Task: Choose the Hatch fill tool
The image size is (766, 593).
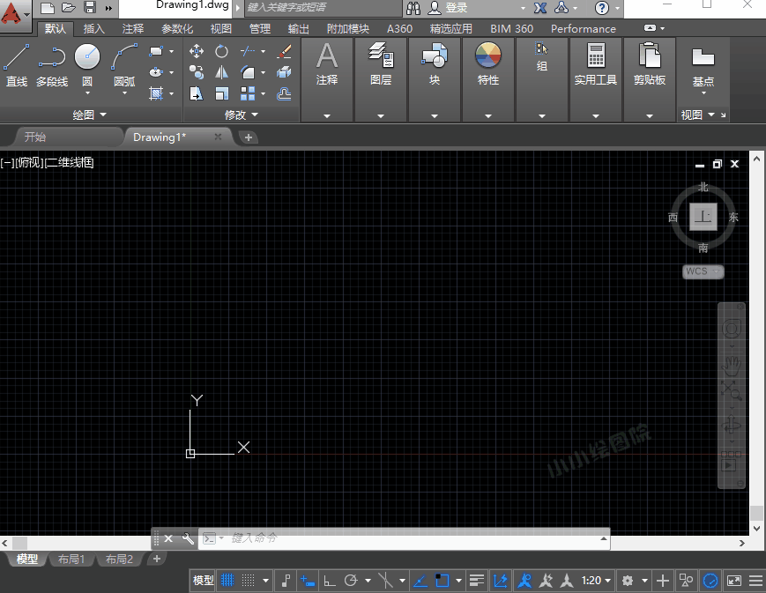Action: pyautogui.click(x=156, y=93)
